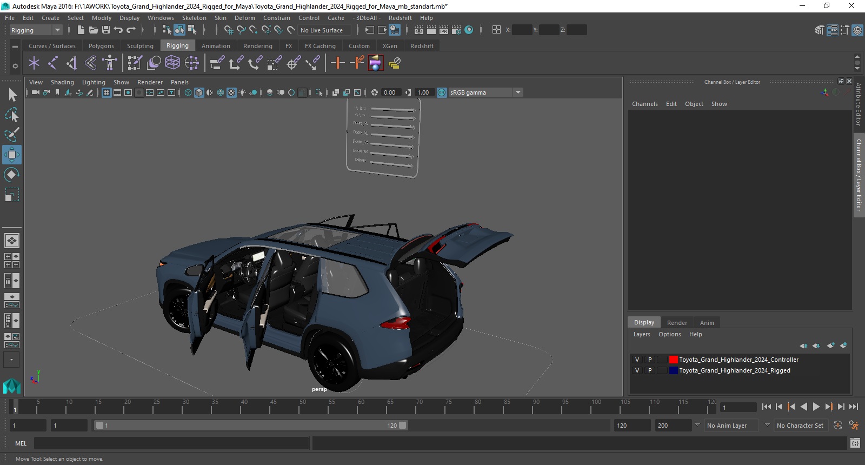Image resolution: width=865 pixels, height=465 pixels.
Task: Click the Open Scene folder icon
Action: click(x=94, y=30)
